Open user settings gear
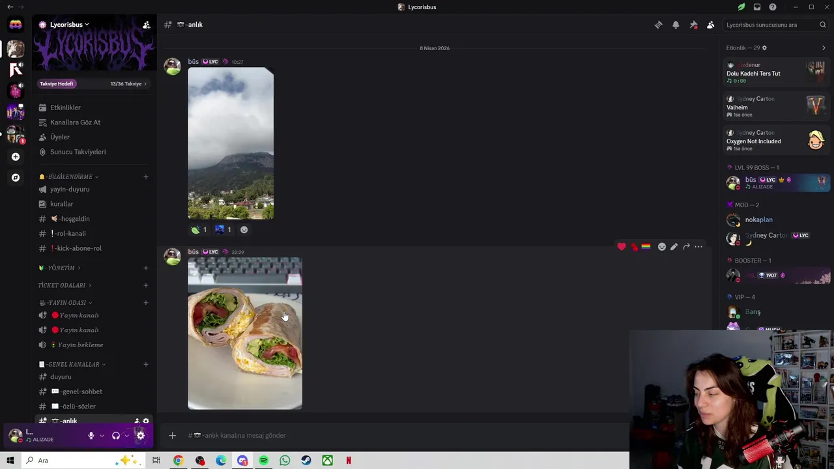This screenshot has width=834, height=469. click(x=140, y=436)
